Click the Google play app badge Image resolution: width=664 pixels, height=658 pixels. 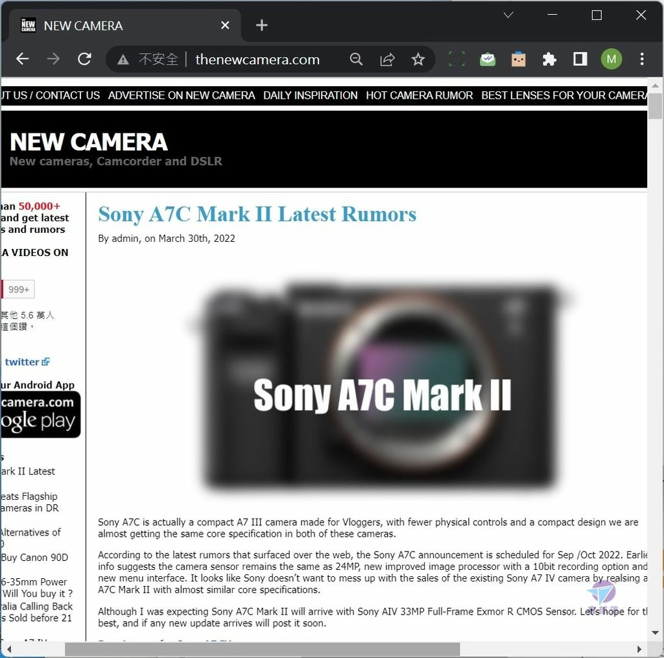41,414
